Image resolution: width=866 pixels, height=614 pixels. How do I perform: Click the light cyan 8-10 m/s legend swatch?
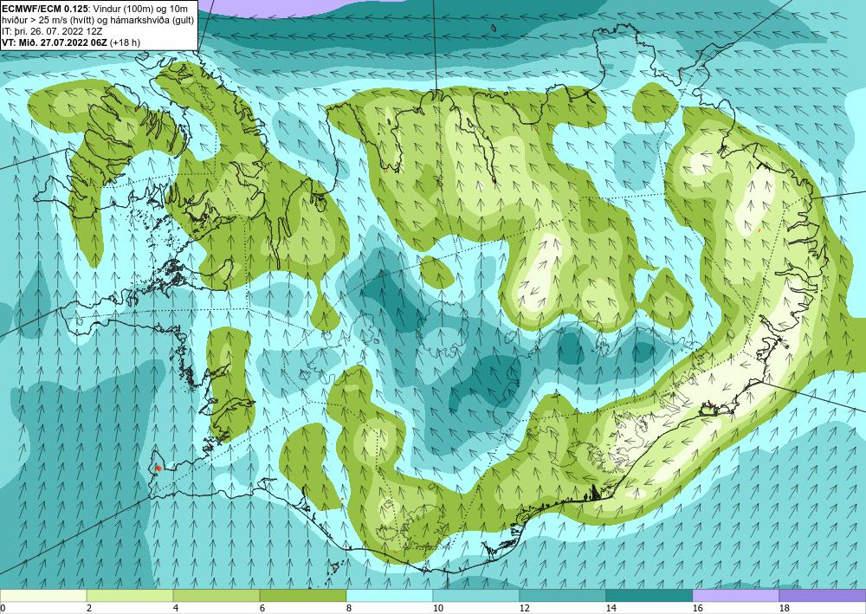[390, 595]
